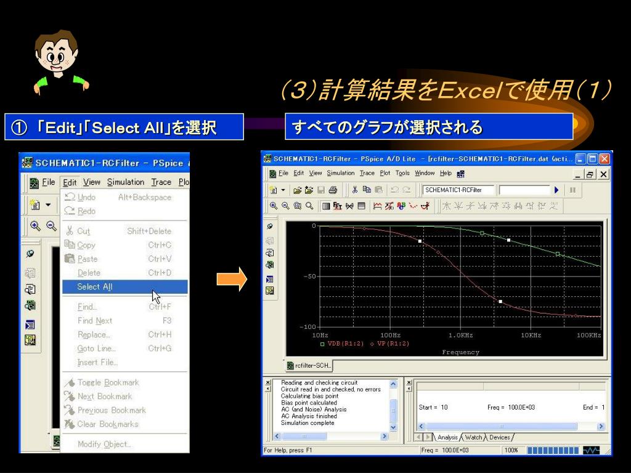Viewport: 631px width, 473px height.
Task: Click the Paste icon in right window toolbar
Action: click(x=378, y=190)
